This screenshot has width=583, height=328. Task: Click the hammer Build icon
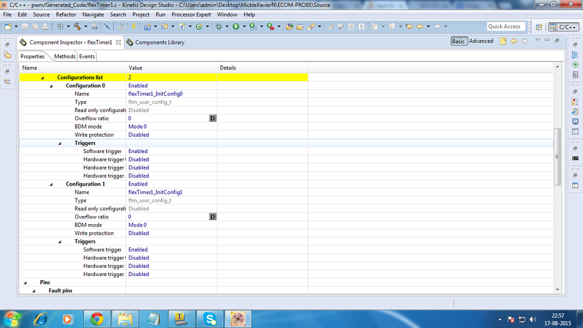click(78, 26)
